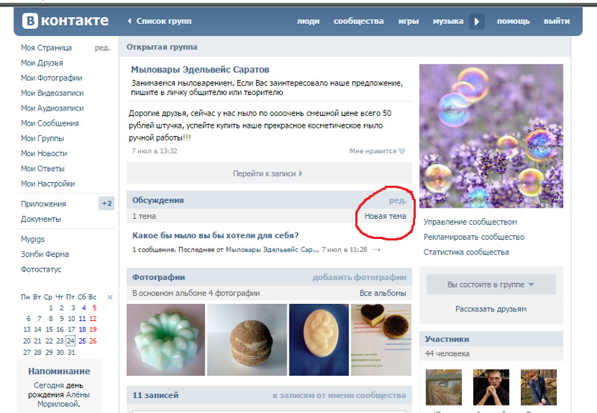Image resolution: width=597 pixels, height=413 pixels.
Task: Open last poster link Мыловары Эдельвейс Сар..
Action: 272,250
